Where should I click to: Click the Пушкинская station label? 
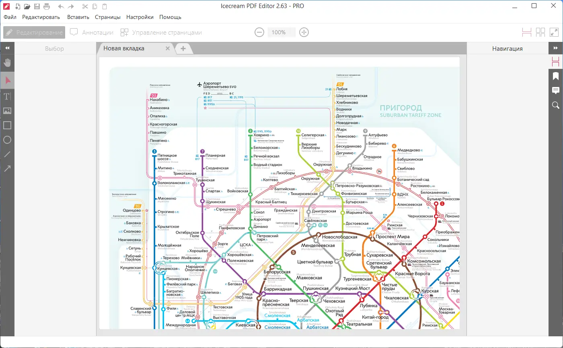pos(315,289)
